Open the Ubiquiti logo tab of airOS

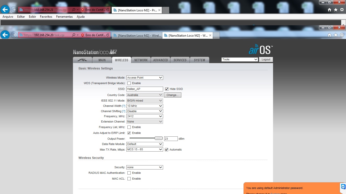coord(82,60)
